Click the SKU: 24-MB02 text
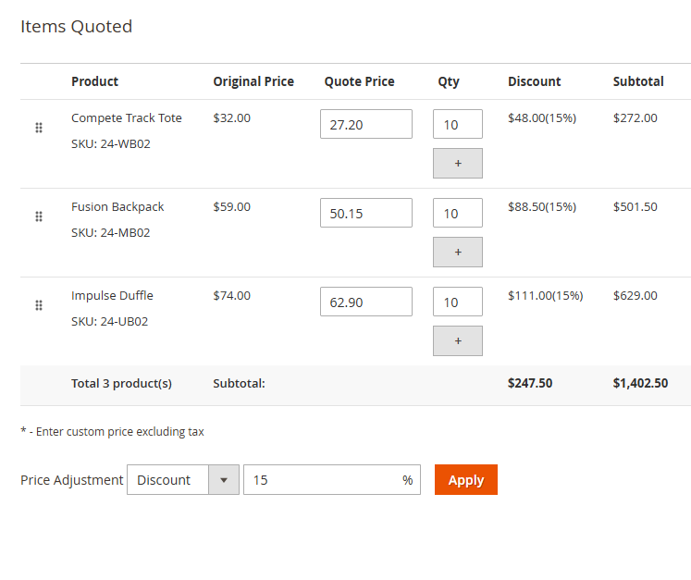This screenshot has width=691, height=580. [x=111, y=233]
